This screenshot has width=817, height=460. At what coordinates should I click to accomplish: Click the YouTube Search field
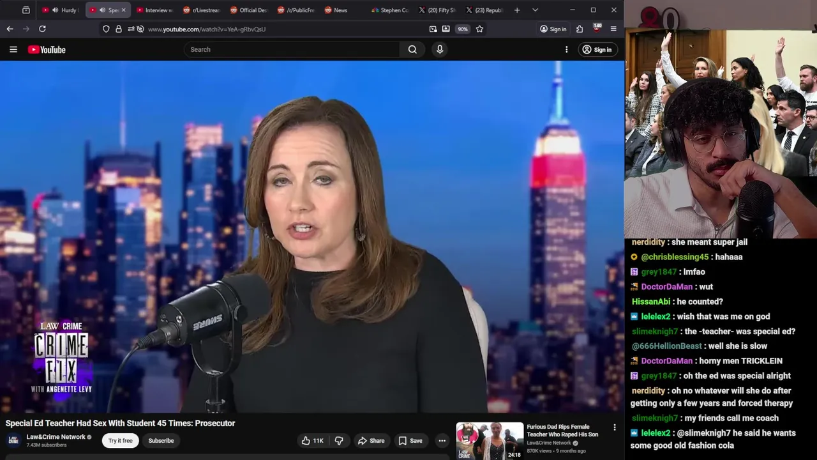[292, 49]
